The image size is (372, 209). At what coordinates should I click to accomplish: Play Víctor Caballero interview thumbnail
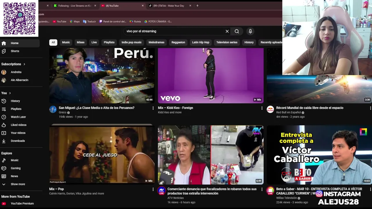pyautogui.click(x=319, y=155)
